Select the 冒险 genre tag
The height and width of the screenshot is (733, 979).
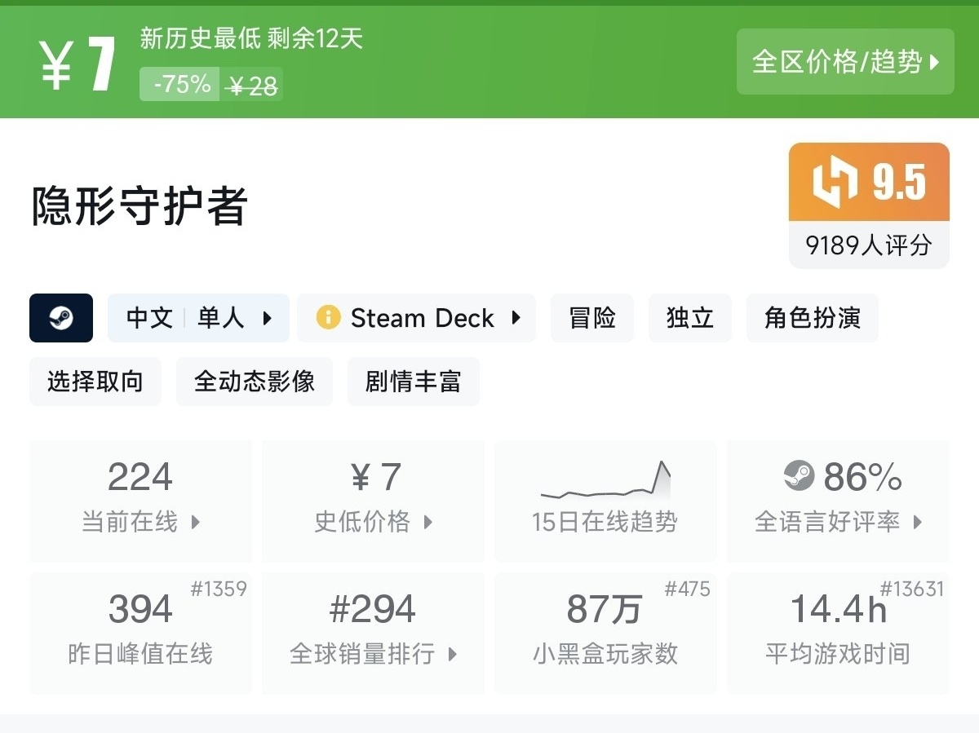[x=592, y=318]
